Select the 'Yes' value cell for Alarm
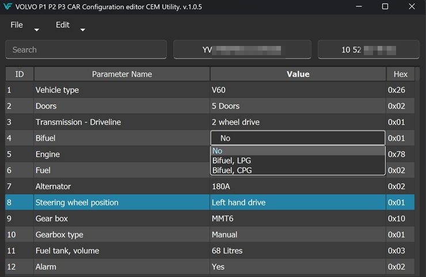426x277 pixels. pos(298,267)
